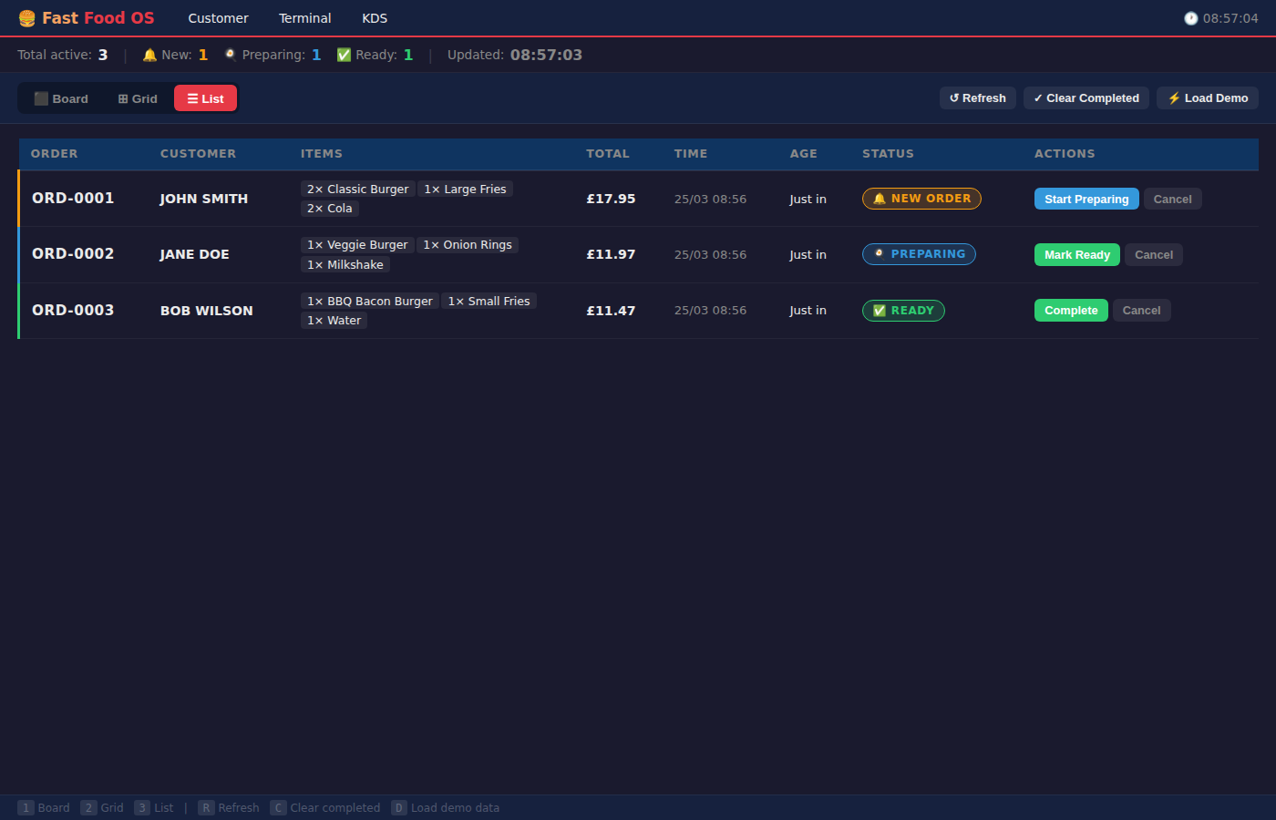Click the clock icon in the top-right corner

[1190, 17]
